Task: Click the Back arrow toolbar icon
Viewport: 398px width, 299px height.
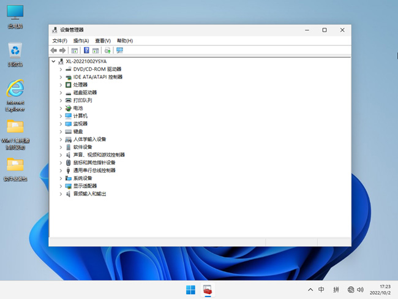Action: [53, 50]
